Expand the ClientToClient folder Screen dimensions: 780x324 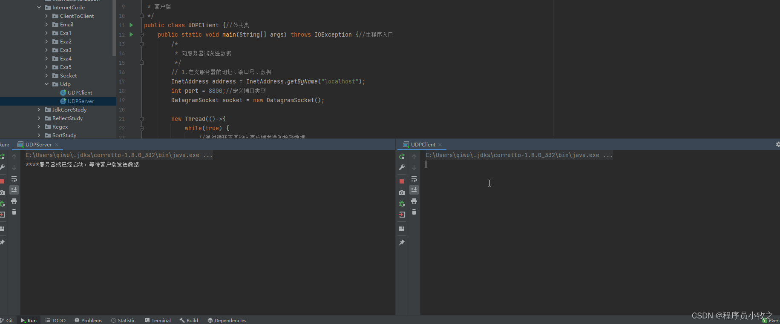pos(46,16)
